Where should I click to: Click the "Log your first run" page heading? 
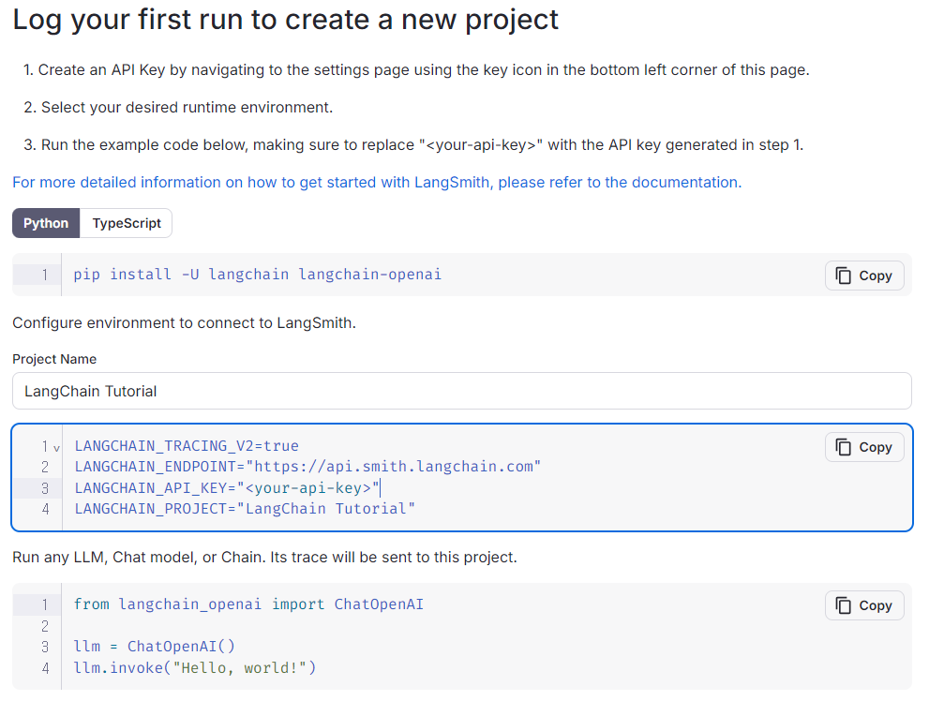click(286, 20)
